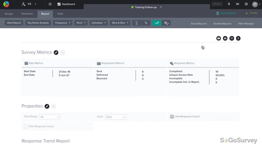Open the help question mark icon
Screen dimensions: 262x147
(246, 4)
